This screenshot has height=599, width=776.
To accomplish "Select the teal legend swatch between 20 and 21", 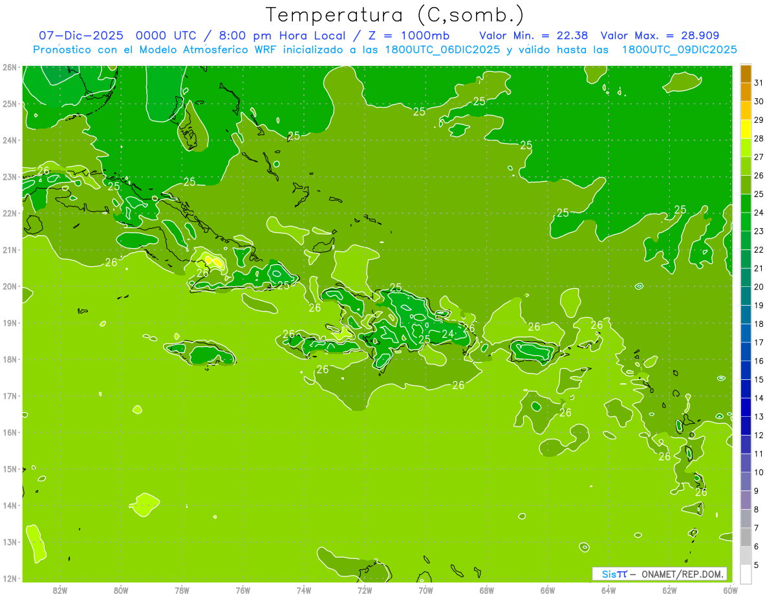I will (746, 277).
